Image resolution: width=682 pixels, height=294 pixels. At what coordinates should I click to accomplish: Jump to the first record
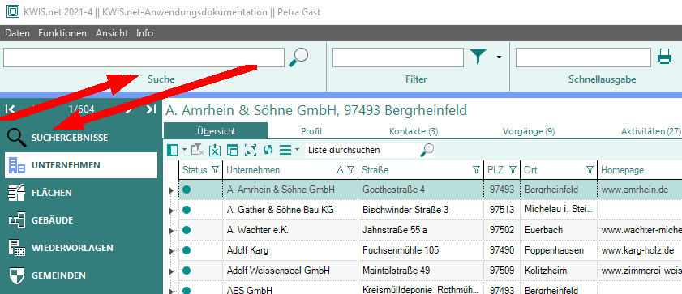click(x=11, y=109)
